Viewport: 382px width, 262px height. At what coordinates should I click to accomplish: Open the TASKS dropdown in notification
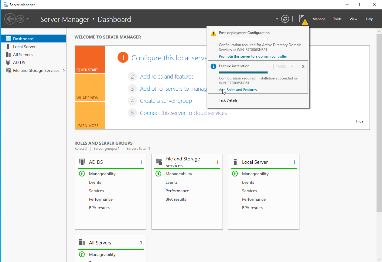coord(285,66)
